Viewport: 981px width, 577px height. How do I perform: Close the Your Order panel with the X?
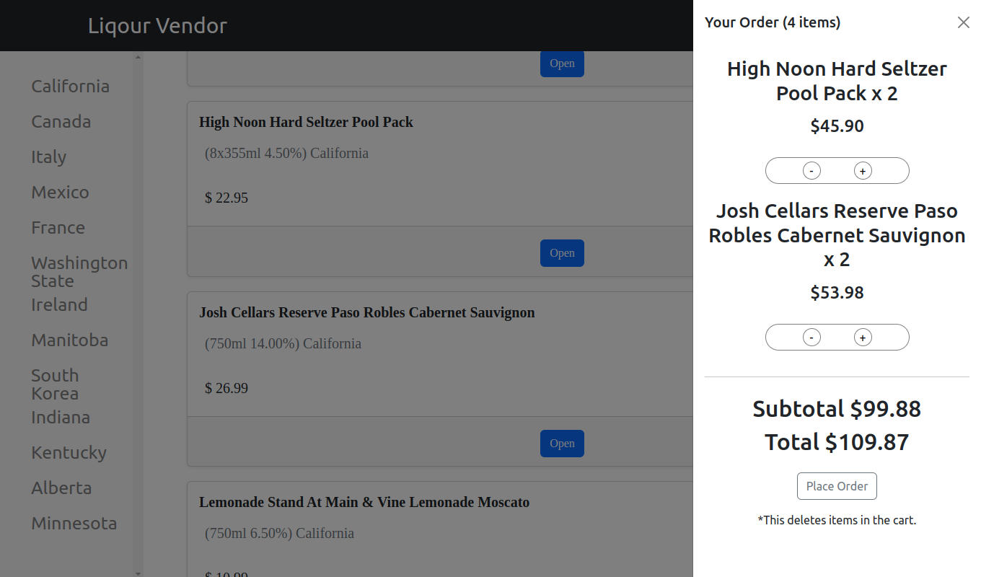tap(964, 22)
